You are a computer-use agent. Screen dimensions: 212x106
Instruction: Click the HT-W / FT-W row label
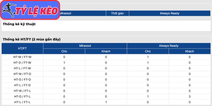(x=22, y=57)
